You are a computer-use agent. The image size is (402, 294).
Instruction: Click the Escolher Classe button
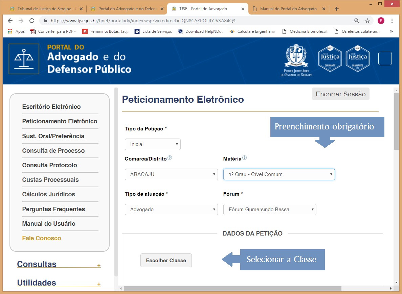[x=166, y=261]
